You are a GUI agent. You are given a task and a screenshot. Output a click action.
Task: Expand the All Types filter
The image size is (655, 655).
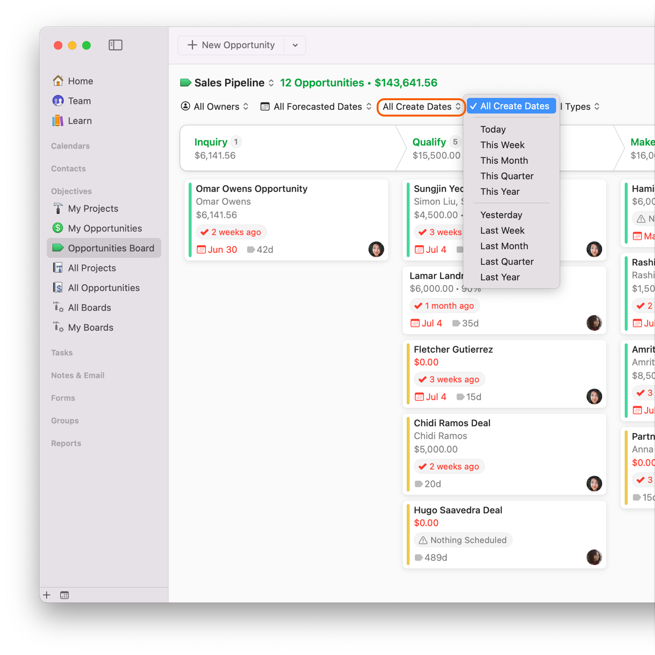[x=577, y=106]
